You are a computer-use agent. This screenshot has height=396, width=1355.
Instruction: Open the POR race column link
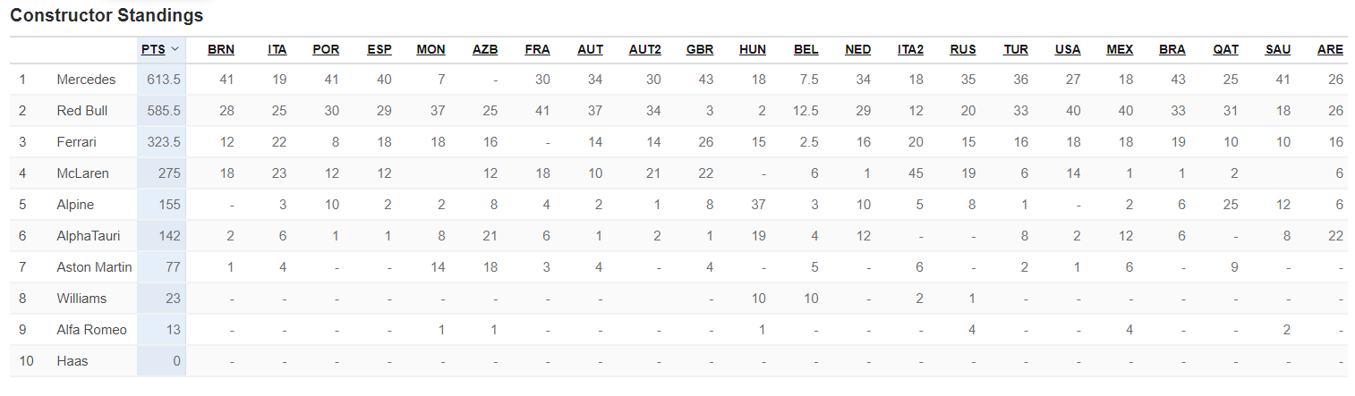[326, 49]
